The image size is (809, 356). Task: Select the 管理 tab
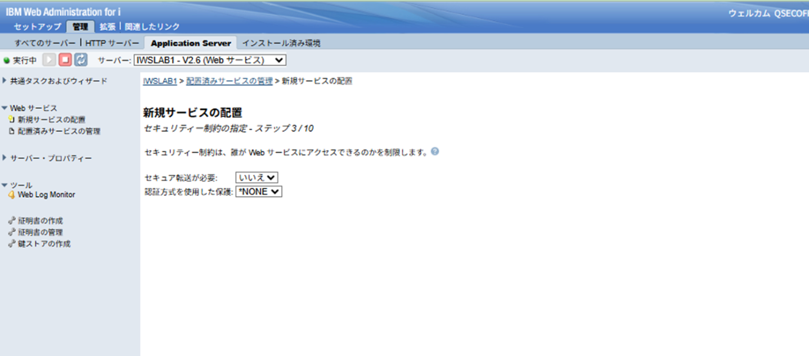click(80, 26)
